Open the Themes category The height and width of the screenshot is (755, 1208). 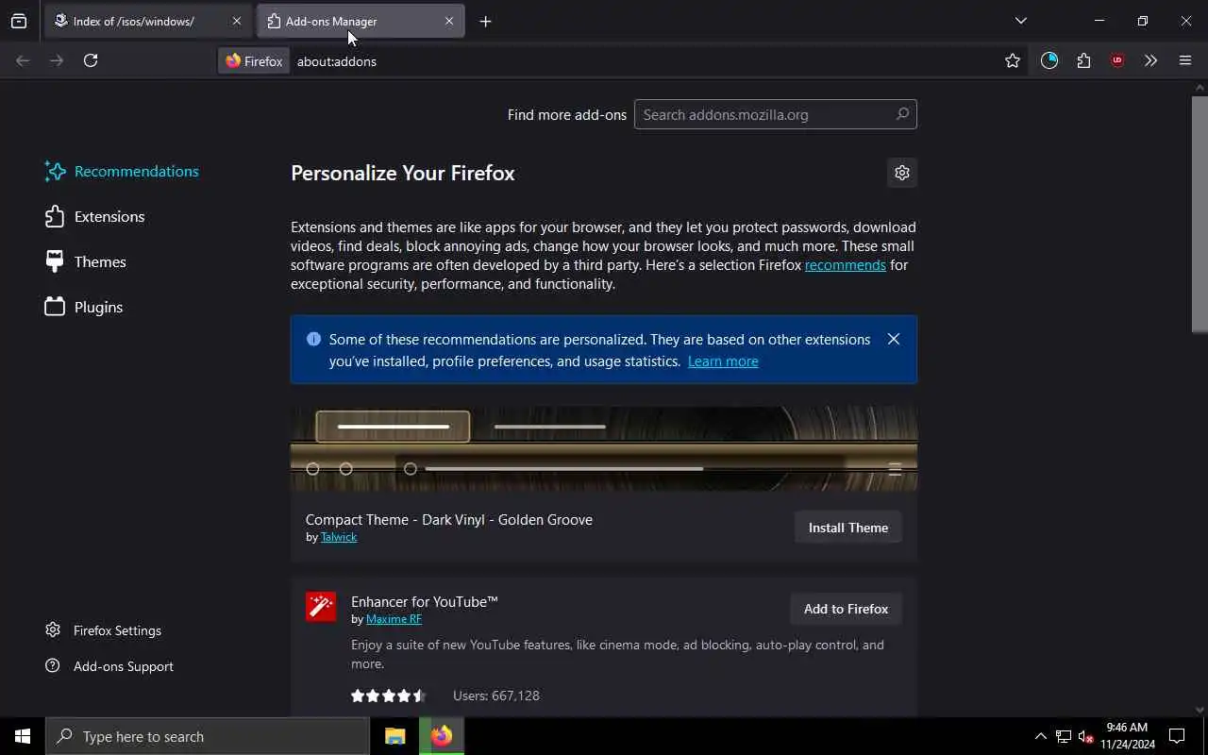(85, 261)
